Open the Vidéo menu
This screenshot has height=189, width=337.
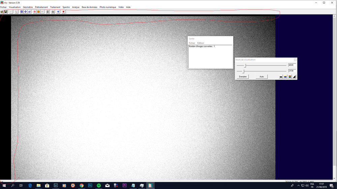(121, 7)
